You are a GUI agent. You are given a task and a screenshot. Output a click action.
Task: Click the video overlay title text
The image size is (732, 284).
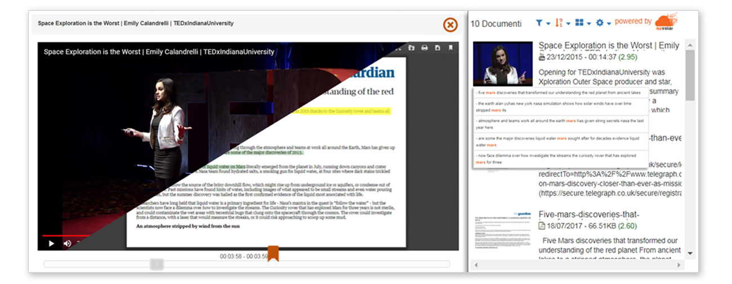coord(159,52)
